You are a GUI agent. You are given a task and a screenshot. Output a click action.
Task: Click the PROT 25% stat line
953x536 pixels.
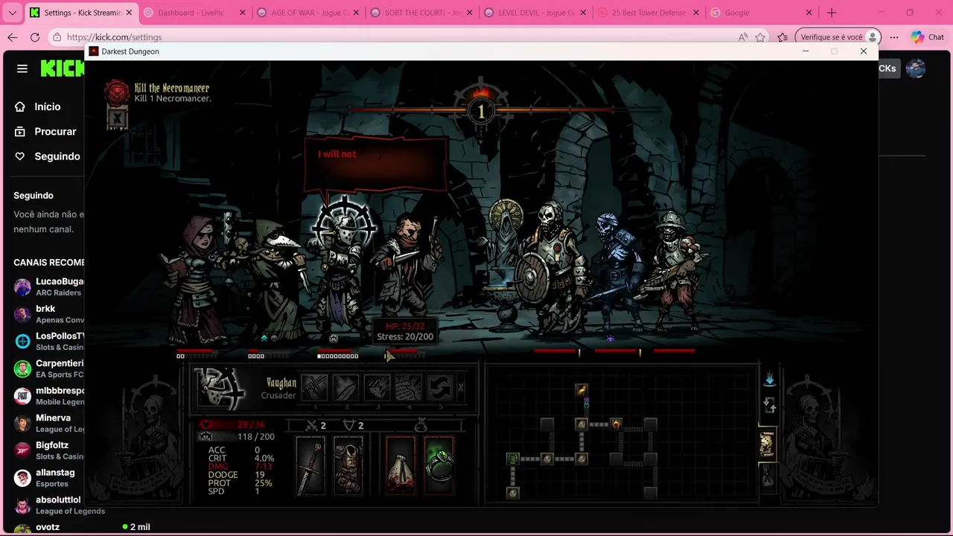[x=240, y=483]
